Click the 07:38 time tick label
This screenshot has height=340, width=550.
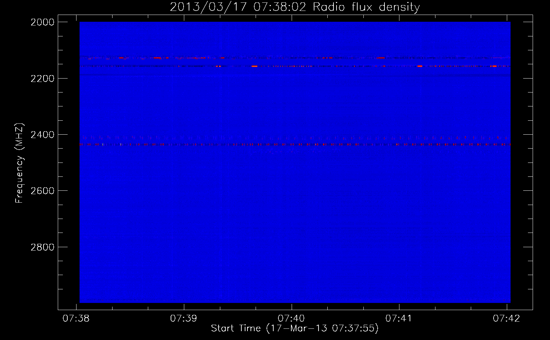pyautogui.click(x=76, y=318)
